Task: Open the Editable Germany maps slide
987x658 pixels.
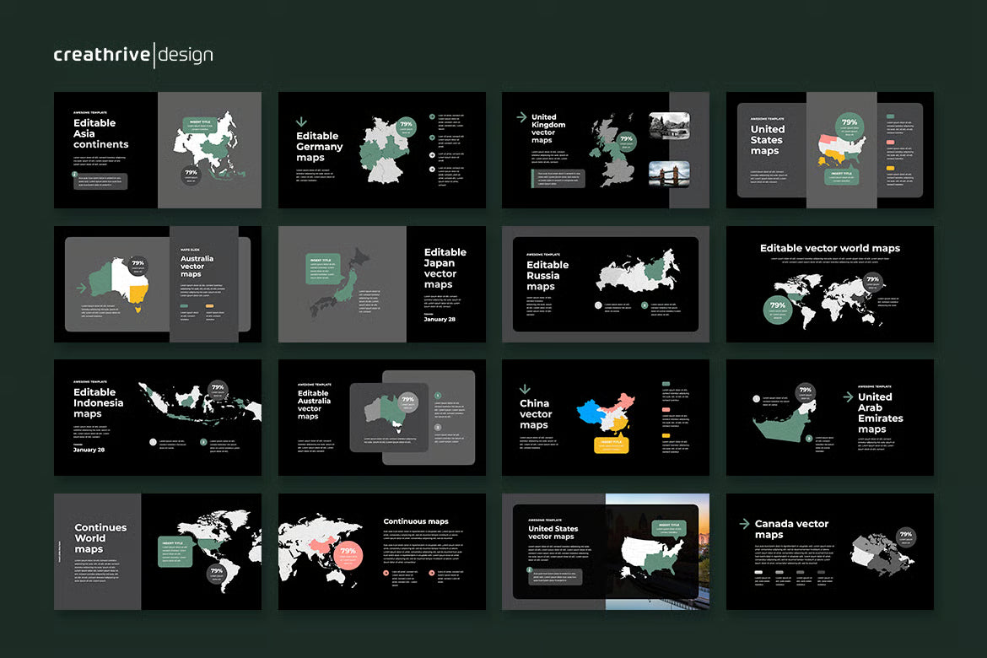Action: pyautogui.click(x=382, y=150)
